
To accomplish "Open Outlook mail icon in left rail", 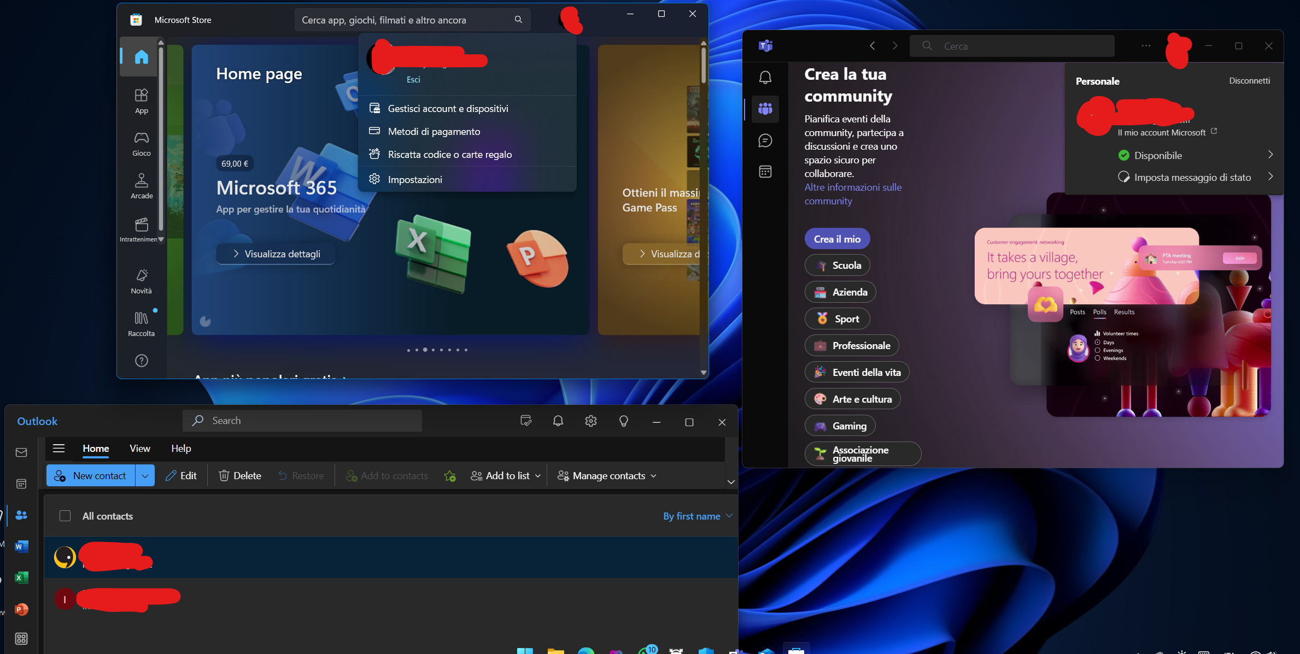I will [21, 452].
